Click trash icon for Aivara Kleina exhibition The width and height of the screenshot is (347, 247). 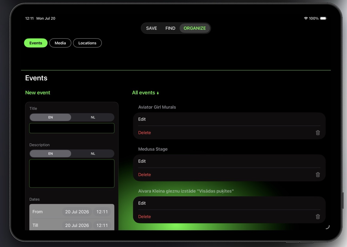pyautogui.click(x=318, y=217)
